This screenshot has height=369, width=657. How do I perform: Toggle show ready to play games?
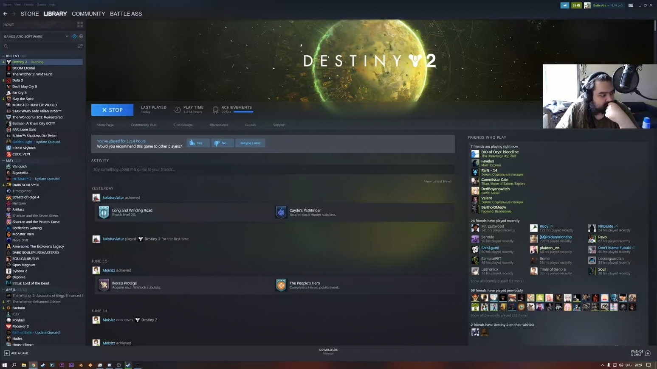[x=81, y=36]
